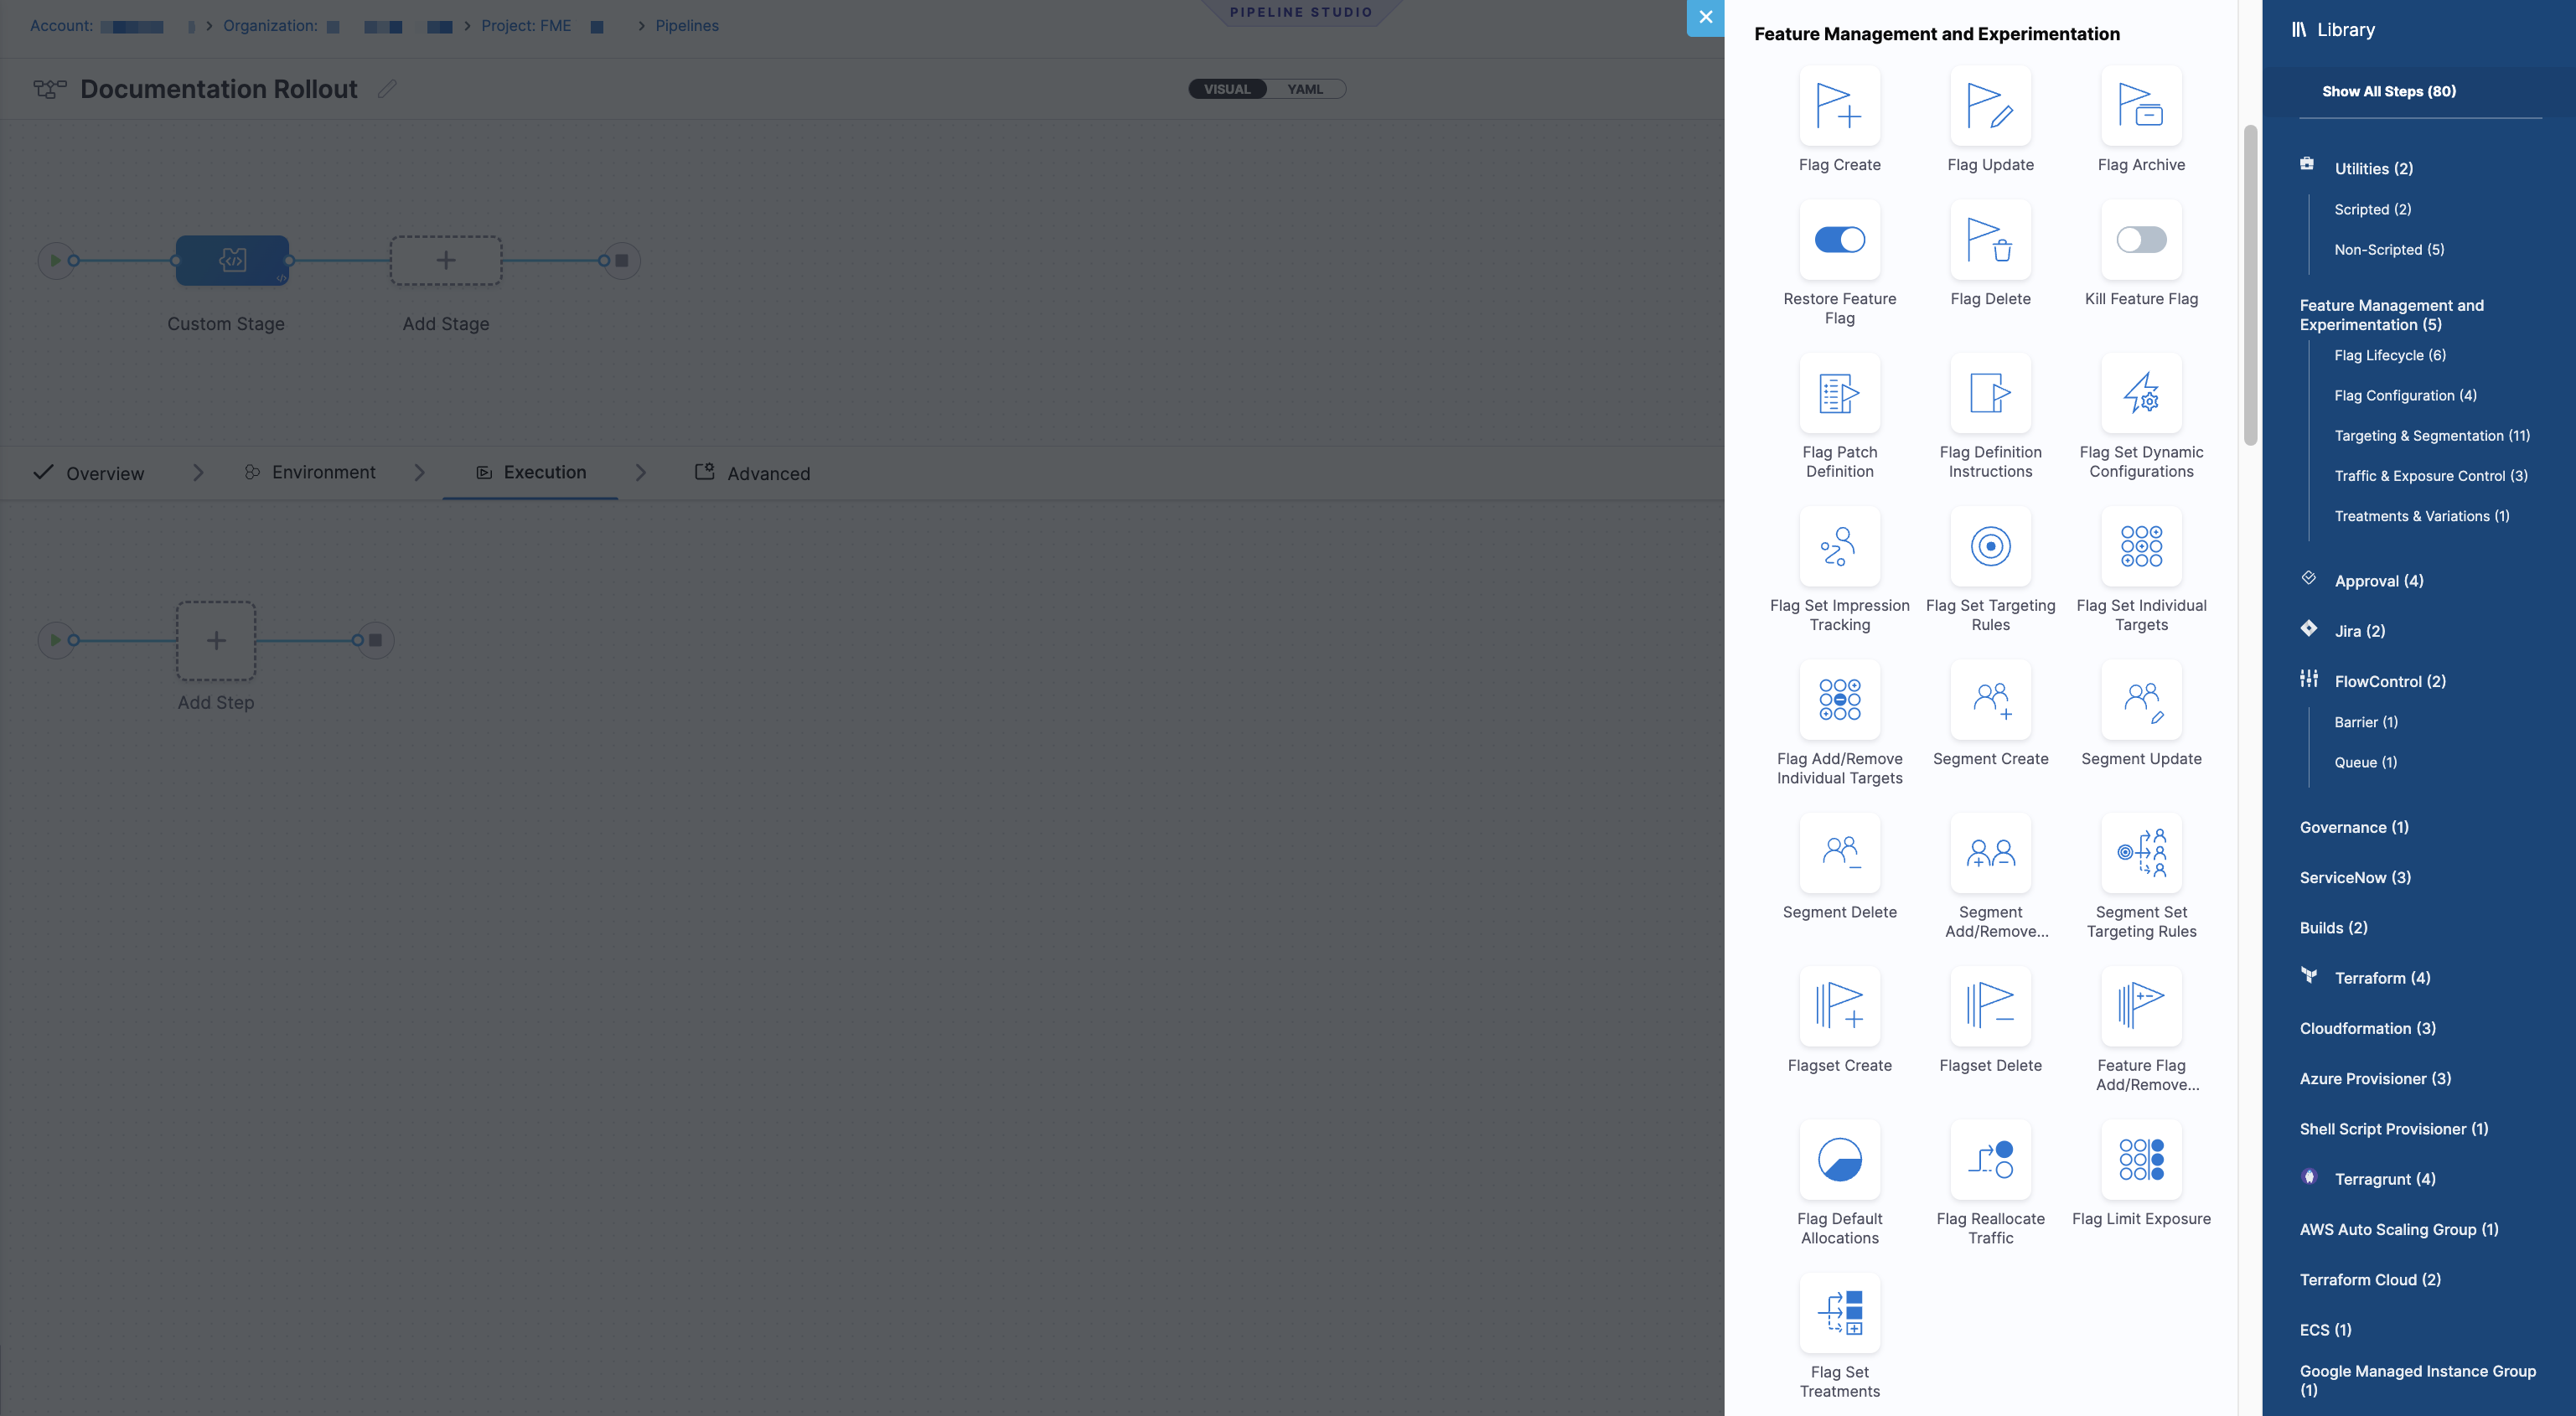Open the Pipelines breadcrumb link
The image size is (2576, 1416).
(x=687, y=25)
